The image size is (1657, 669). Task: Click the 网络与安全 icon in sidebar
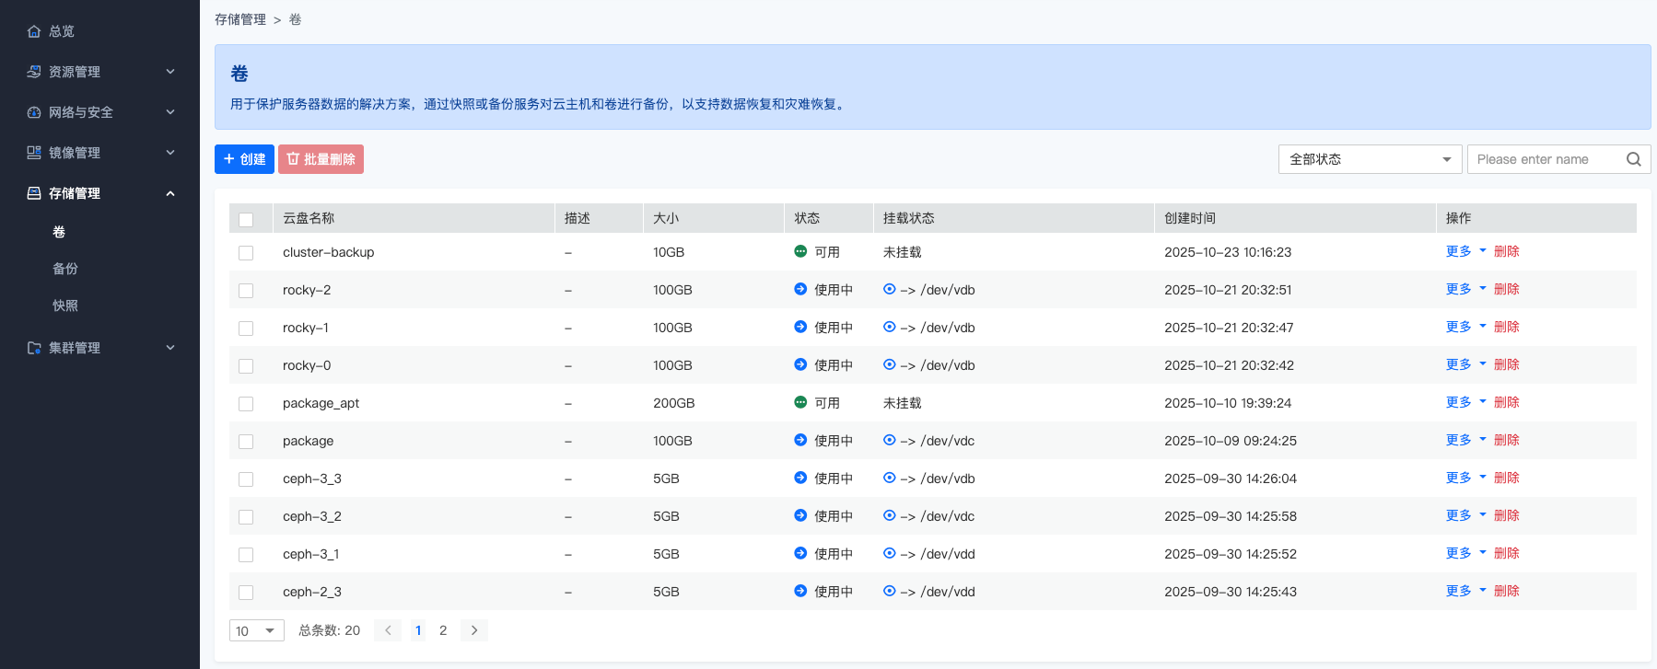(34, 112)
